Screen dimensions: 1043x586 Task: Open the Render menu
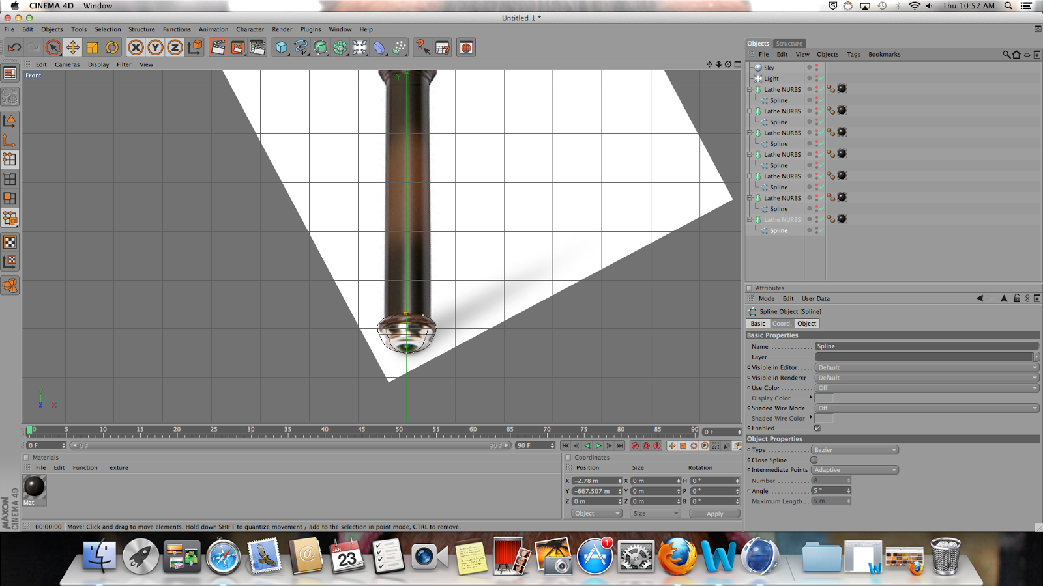[x=282, y=29]
